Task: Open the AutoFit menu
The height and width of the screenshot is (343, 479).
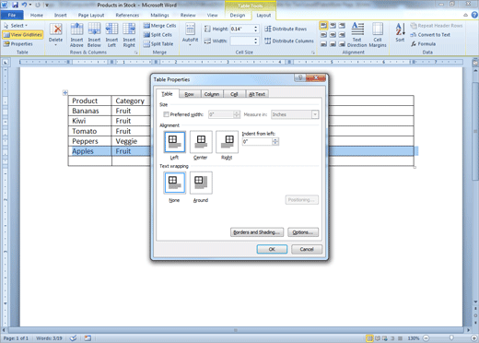Action: (190, 34)
